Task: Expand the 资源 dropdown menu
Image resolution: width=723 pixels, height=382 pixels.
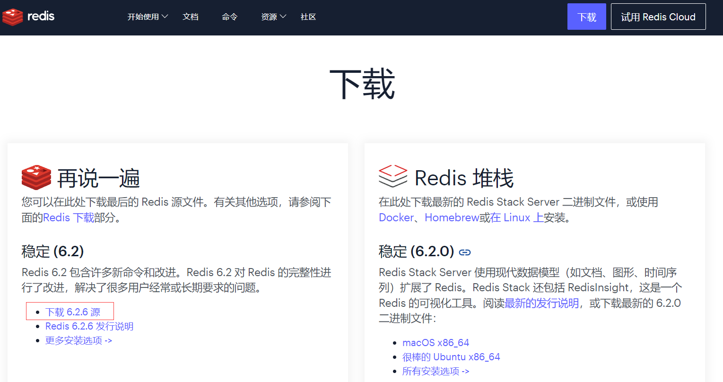Action: pos(273,17)
